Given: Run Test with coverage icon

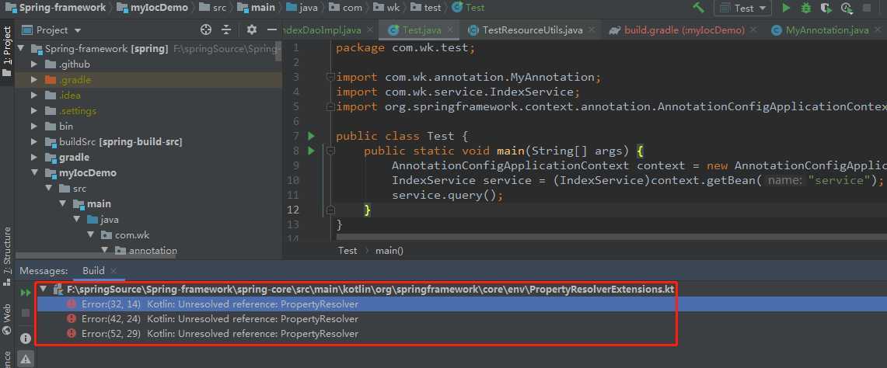Looking at the screenshot, I should click(x=826, y=8).
